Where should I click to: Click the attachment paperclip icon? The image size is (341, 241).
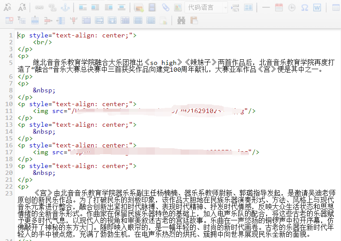click(x=165, y=7)
